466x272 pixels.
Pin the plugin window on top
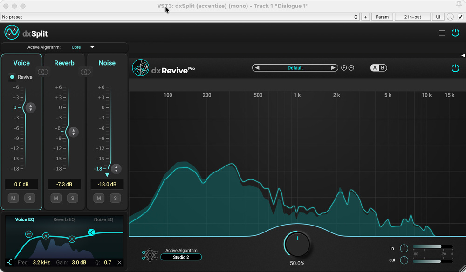coord(459,4)
